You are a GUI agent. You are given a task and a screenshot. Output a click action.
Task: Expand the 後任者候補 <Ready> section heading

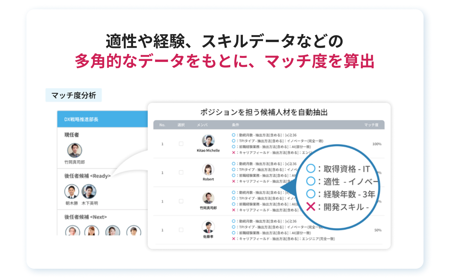coord(87,176)
